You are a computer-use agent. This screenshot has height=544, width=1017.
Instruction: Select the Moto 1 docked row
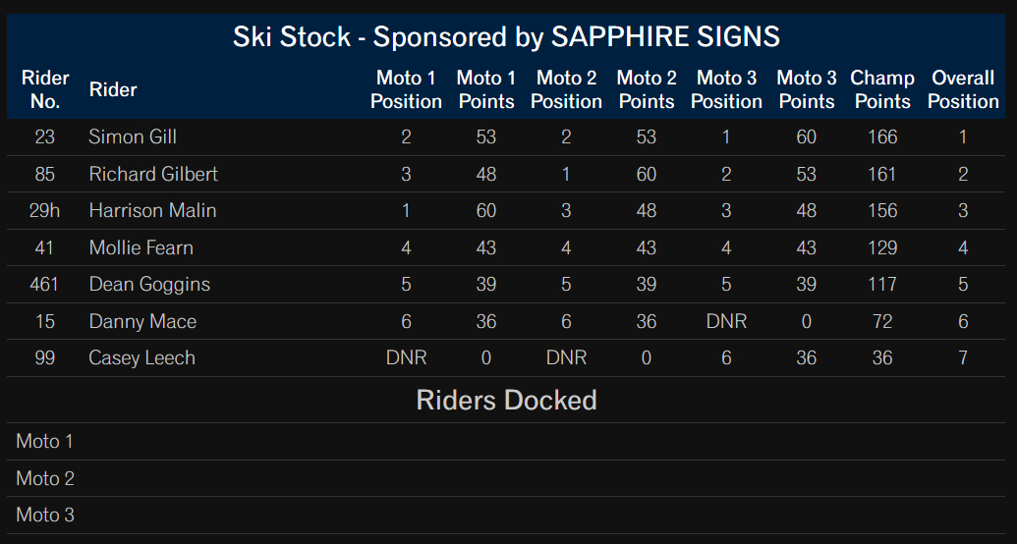click(x=506, y=442)
